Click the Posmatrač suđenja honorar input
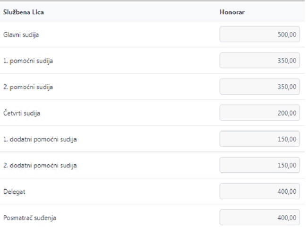The image size is (307, 229). 259,218
